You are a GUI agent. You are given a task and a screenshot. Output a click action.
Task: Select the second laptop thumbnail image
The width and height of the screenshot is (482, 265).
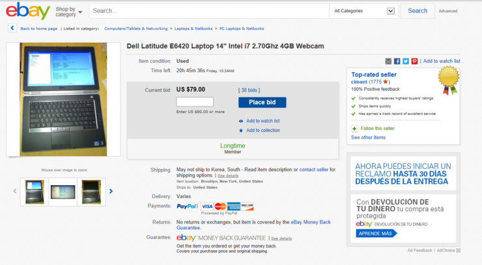[x=63, y=192]
